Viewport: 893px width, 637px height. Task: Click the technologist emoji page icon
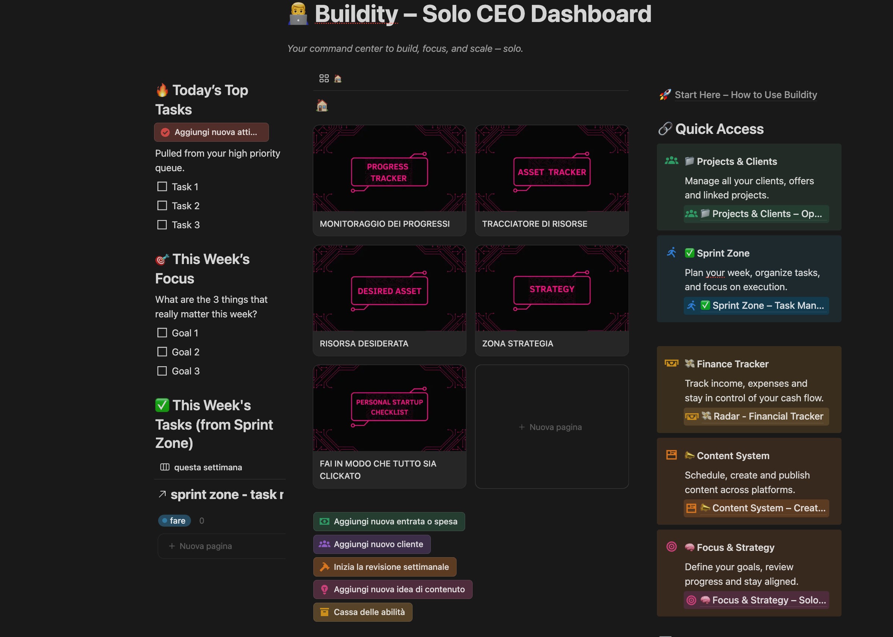(x=298, y=14)
